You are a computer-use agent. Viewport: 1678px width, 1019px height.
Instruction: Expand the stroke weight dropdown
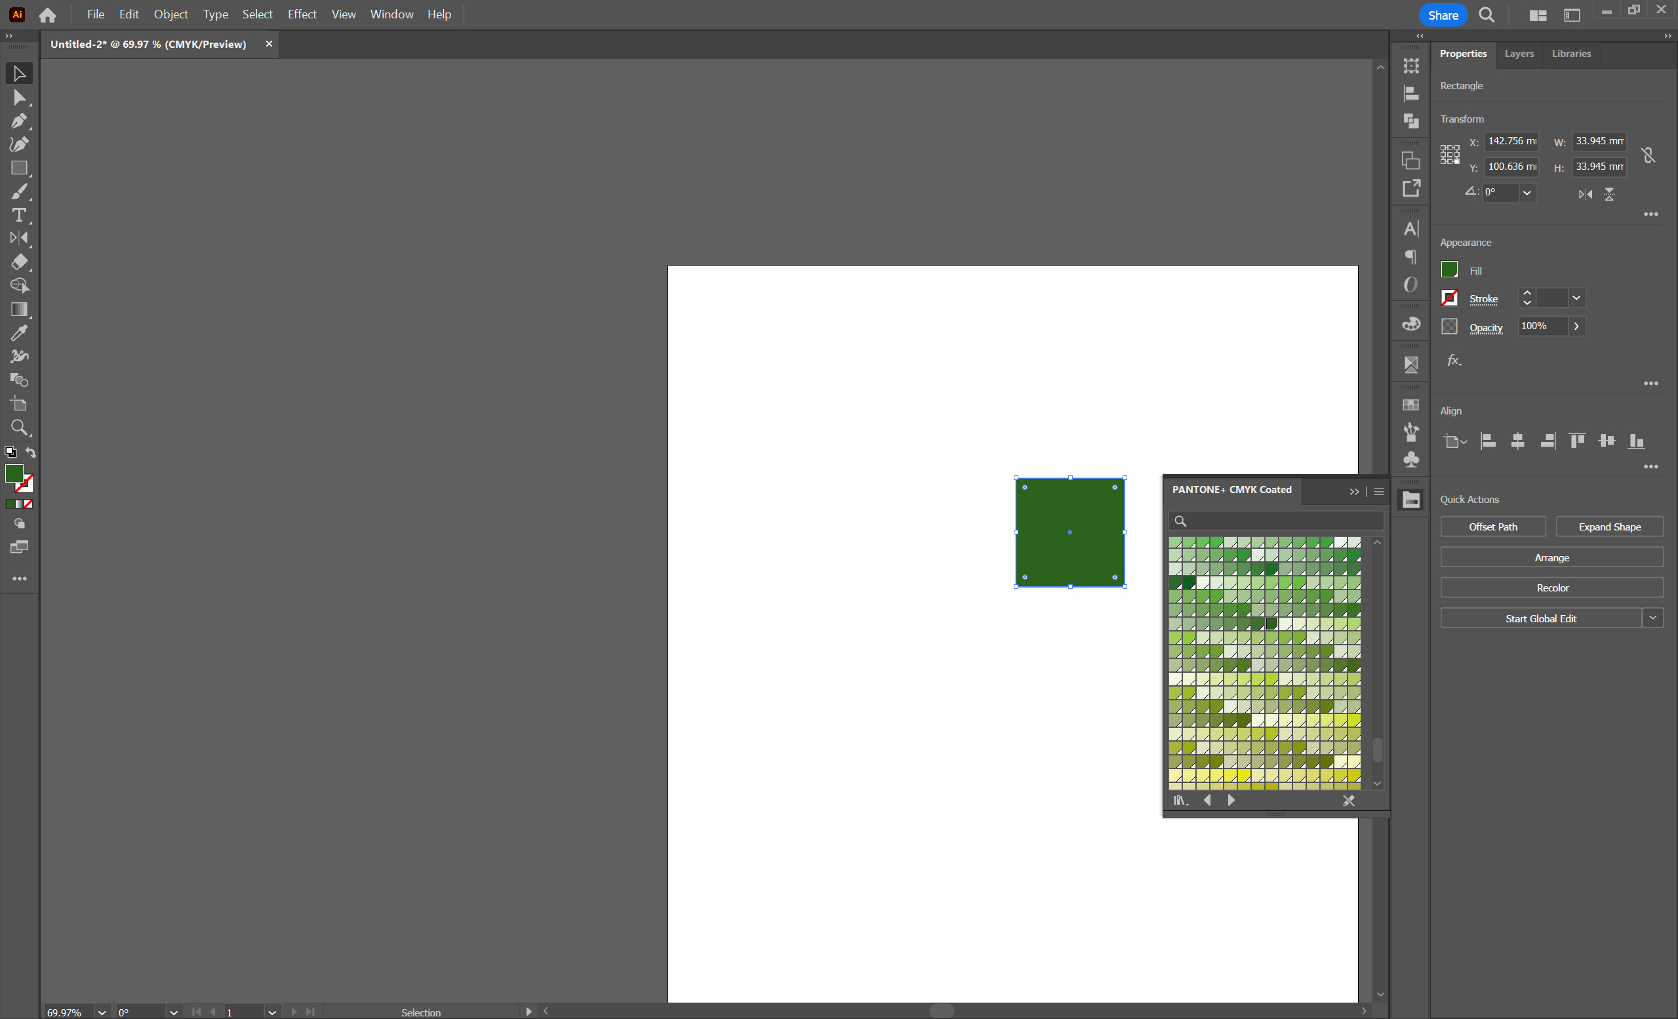click(1576, 298)
